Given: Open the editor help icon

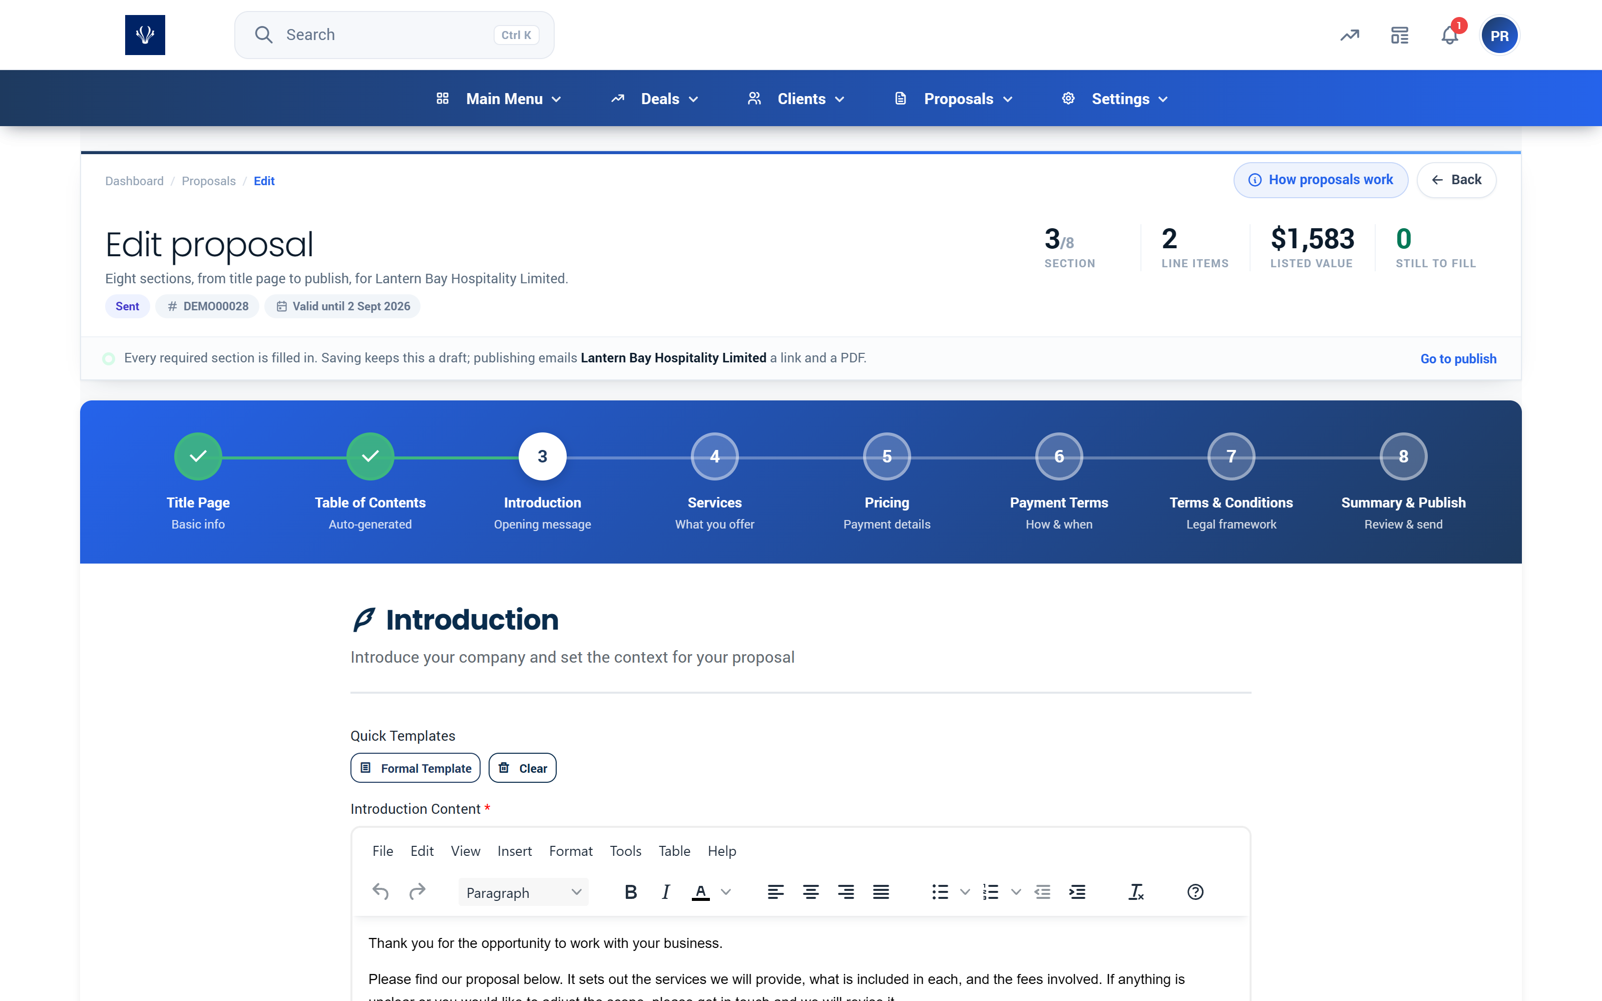Looking at the screenshot, I should pyautogui.click(x=1195, y=892).
